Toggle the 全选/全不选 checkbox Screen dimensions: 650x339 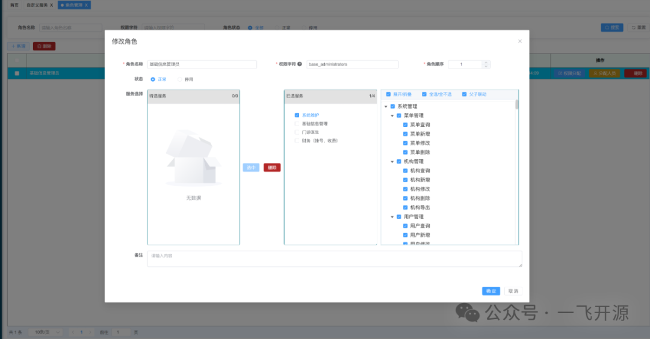424,94
